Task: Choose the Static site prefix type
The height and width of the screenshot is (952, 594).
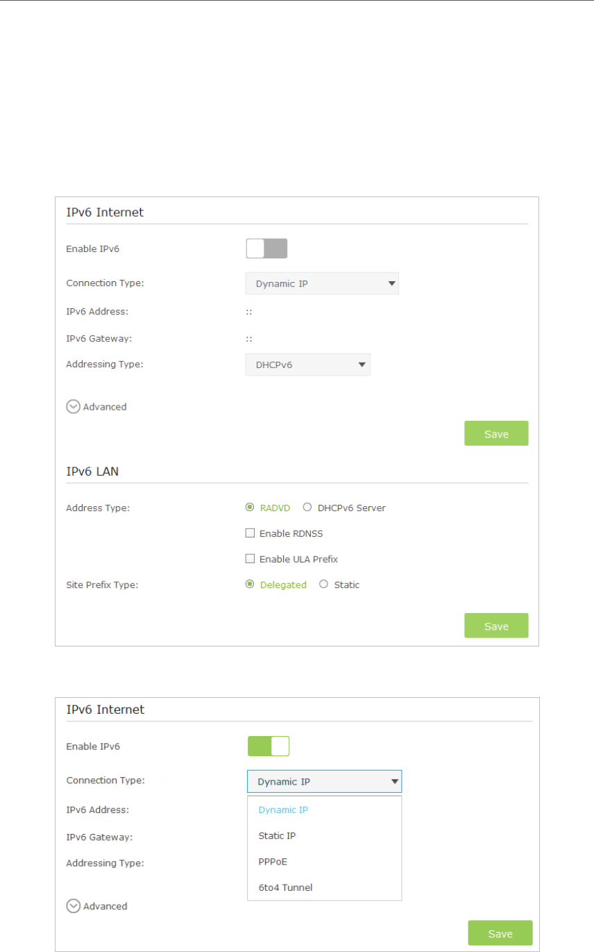Action: click(x=323, y=585)
